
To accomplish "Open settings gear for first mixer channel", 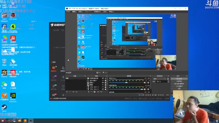I will pyautogui.click(x=148, y=83).
